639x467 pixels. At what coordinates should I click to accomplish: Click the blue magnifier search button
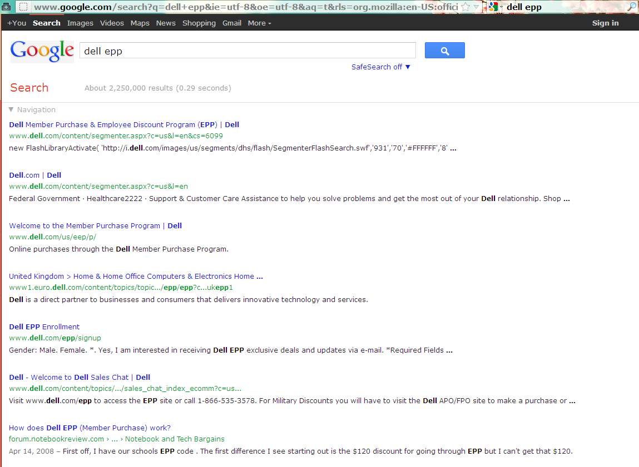coord(444,51)
